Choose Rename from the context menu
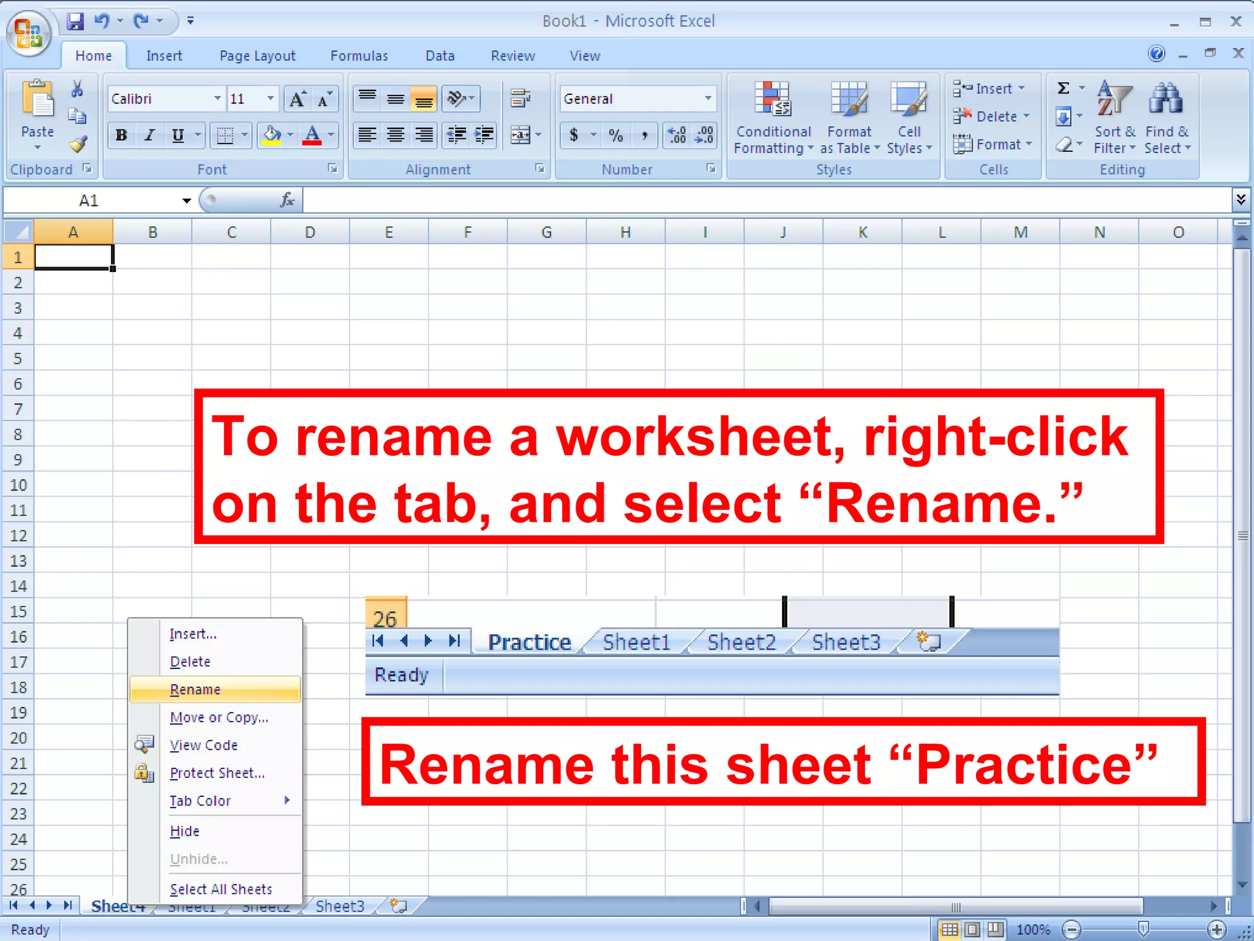Viewport: 1254px width, 941px height. (x=216, y=689)
